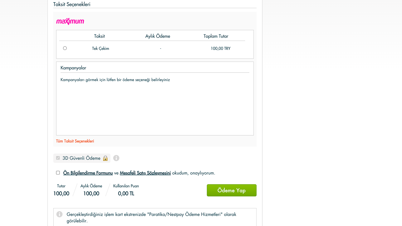Open the 3D Güvenli Ödeme info icon
The image size is (402, 226).
tap(116, 158)
